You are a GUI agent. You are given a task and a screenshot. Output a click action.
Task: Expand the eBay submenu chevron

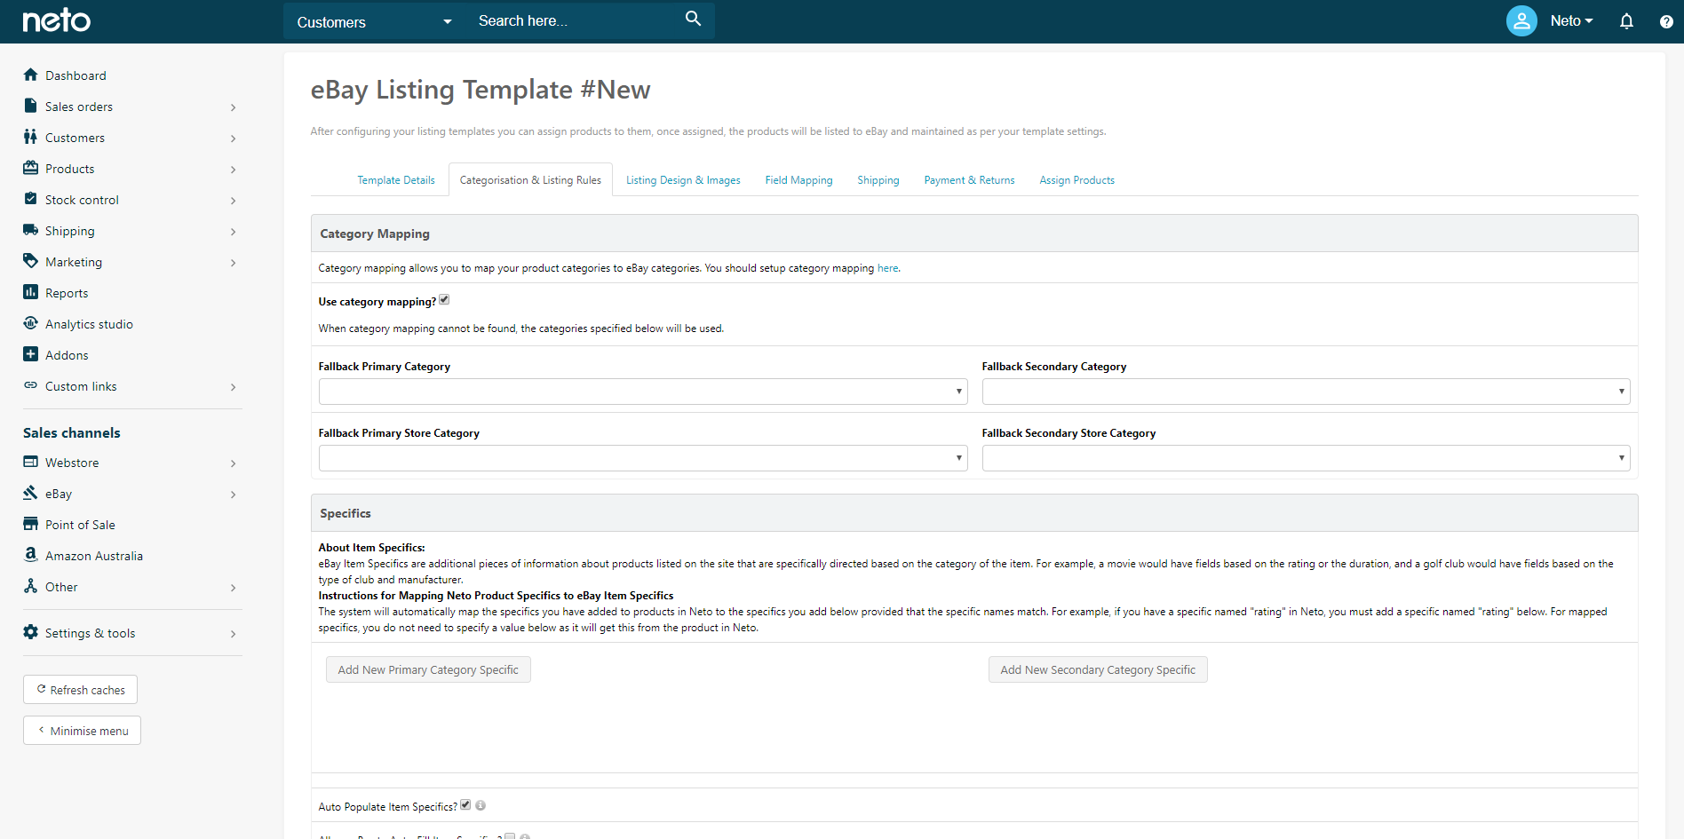pyautogui.click(x=234, y=495)
